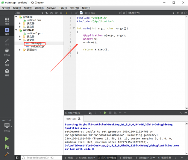Open the Analyze menu
188x160 pixels.
point(51,8)
